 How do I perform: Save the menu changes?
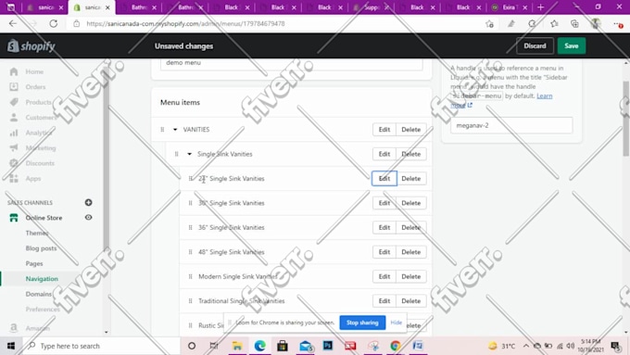(571, 45)
